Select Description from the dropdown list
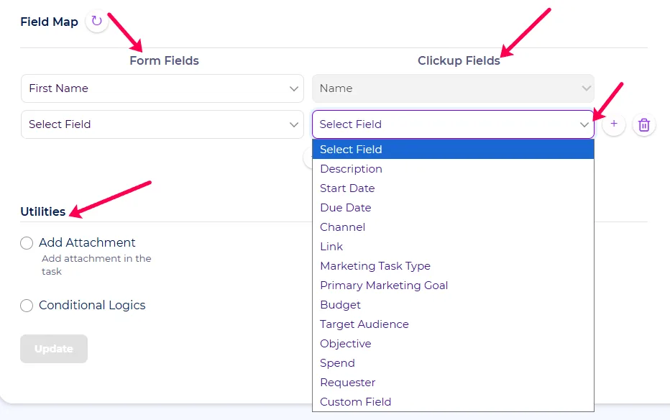This screenshot has width=670, height=420. tap(453, 169)
